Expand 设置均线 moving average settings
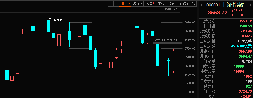 click(x=172, y=10)
